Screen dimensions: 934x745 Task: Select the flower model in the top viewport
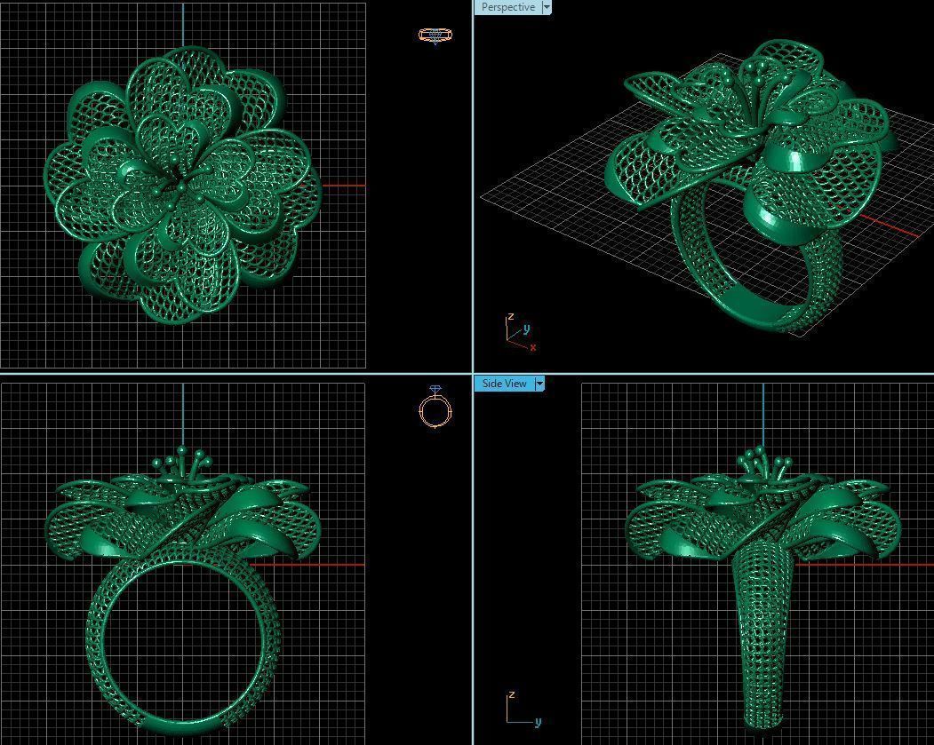(183, 186)
